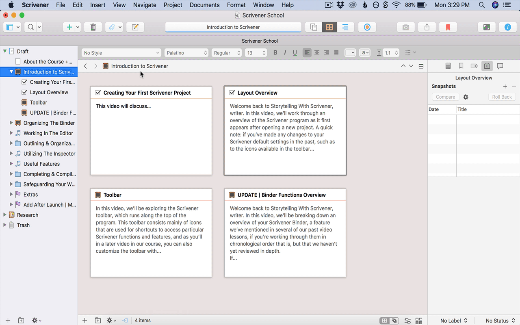Toggle Creating Your Firs... checkbox in binder
Image resolution: width=520 pixels, height=325 pixels.
point(24,82)
